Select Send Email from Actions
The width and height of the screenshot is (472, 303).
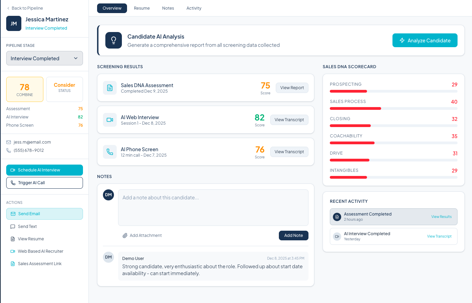(x=44, y=213)
